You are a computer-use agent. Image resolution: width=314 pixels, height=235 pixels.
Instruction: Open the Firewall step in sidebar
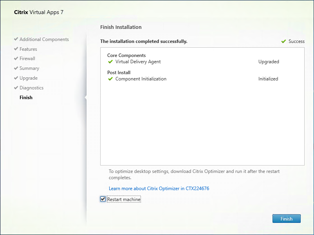pyautogui.click(x=27, y=59)
